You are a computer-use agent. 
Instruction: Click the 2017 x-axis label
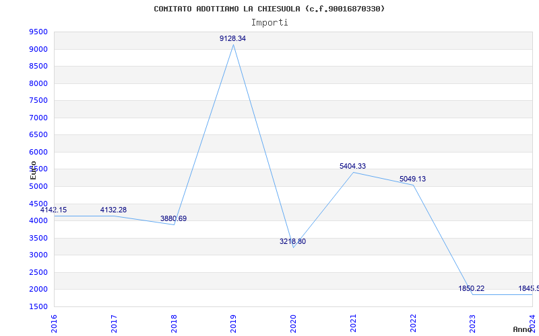click(114, 324)
